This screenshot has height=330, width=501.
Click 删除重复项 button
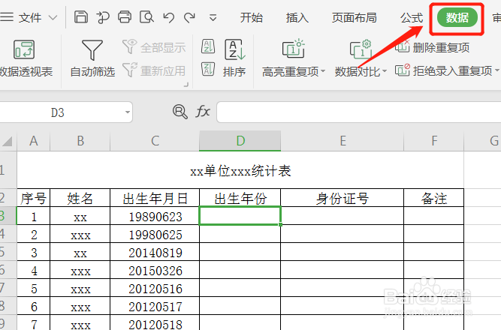click(433, 47)
